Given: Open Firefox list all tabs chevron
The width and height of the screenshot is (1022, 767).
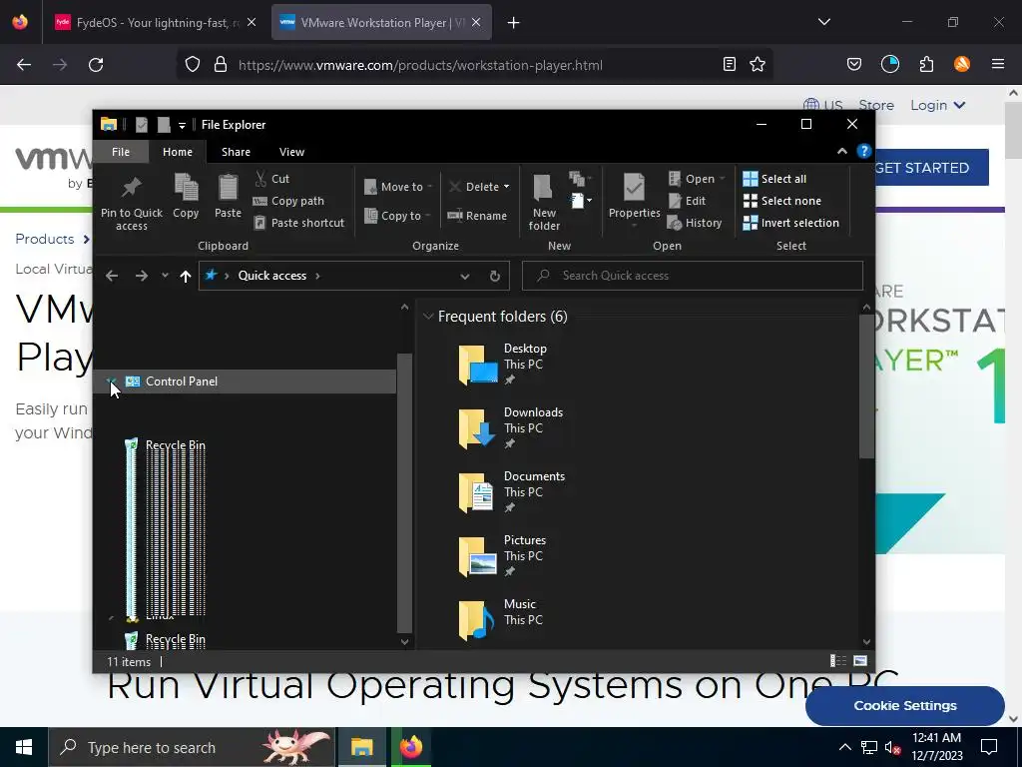Looking at the screenshot, I should pyautogui.click(x=823, y=22).
